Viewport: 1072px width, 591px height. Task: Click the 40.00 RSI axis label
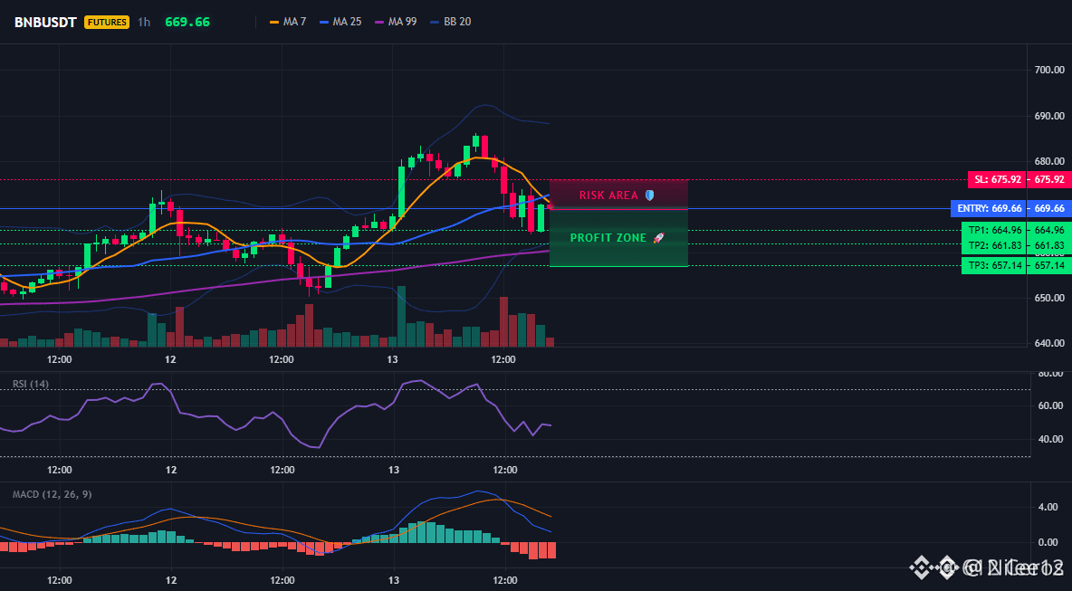[x=1050, y=439]
